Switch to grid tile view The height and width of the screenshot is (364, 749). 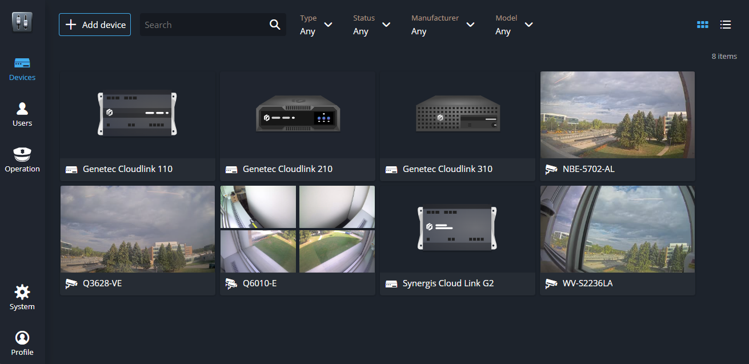pos(703,25)
